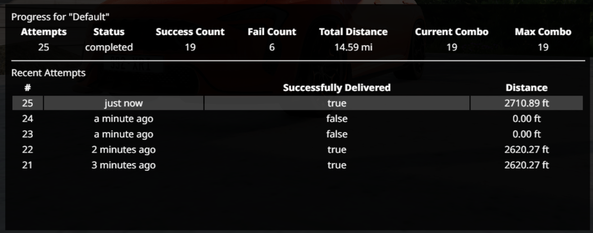Select attempt row number 24
This screenshot has width=593, height=233.
[297, 119]
